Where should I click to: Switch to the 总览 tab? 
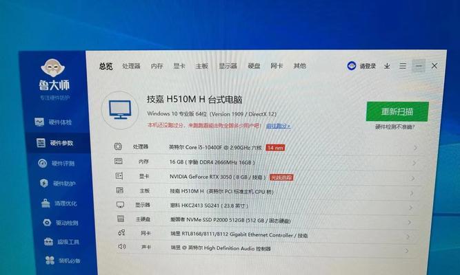click(x=106, y=67)
